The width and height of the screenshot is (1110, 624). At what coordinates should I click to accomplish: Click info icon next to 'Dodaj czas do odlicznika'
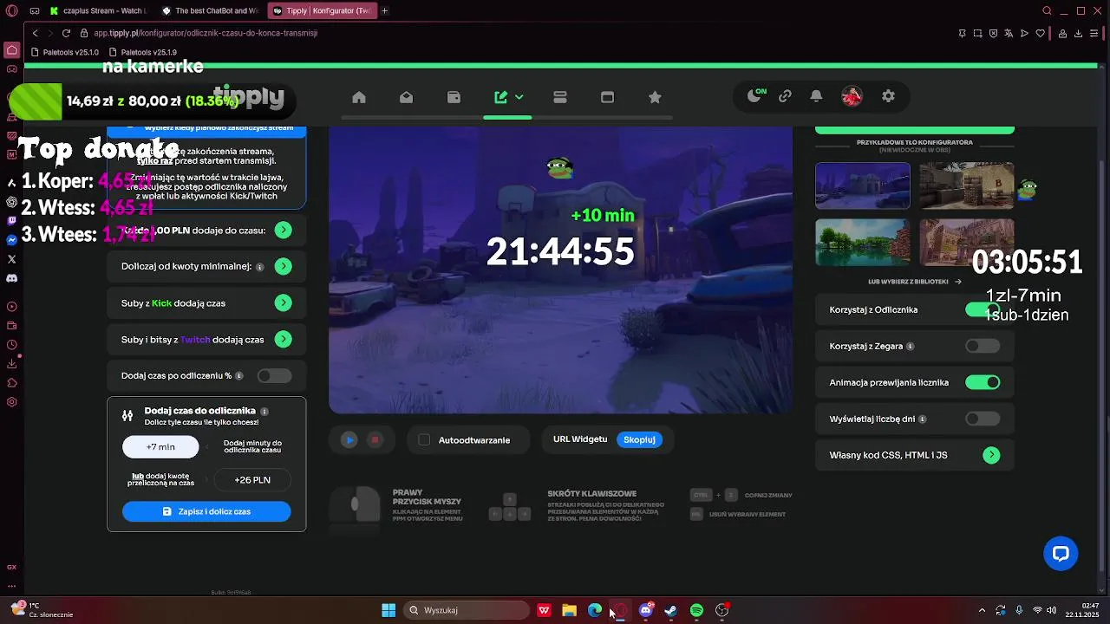264,412
